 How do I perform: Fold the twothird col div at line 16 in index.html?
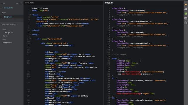pyautogui.click(x=31, y=43)
